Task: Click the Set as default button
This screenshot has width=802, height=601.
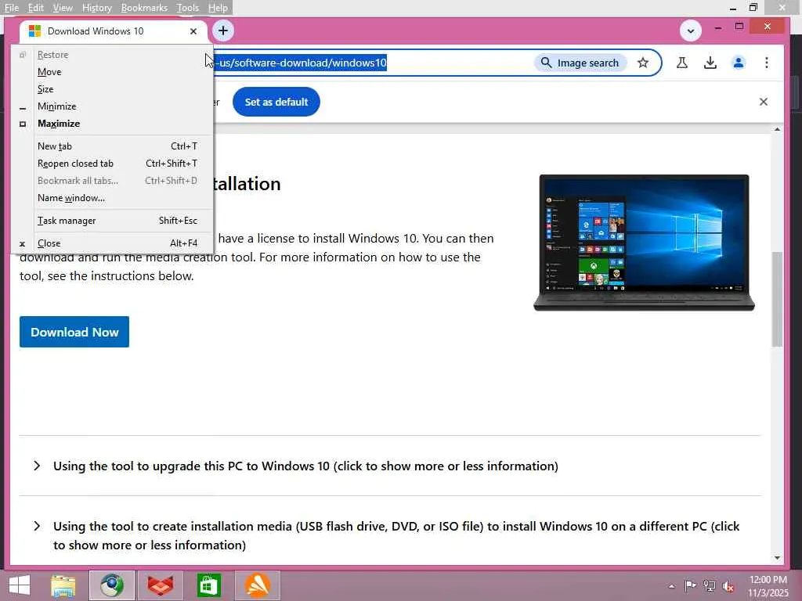Action: point(276,102)
